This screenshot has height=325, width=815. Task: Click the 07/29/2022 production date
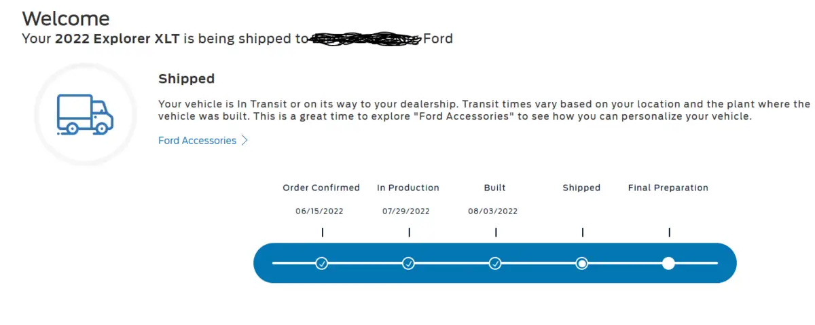[406, 211]
